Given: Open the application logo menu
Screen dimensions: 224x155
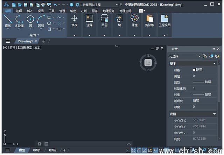Looking at the screenshot, I should [7, 5].
